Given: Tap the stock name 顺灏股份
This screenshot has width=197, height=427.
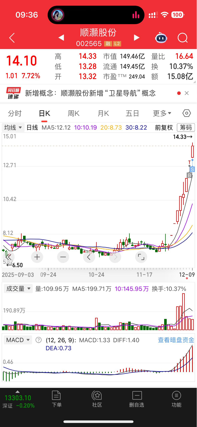Looking at the screenshot, I should tap(98, 33).
